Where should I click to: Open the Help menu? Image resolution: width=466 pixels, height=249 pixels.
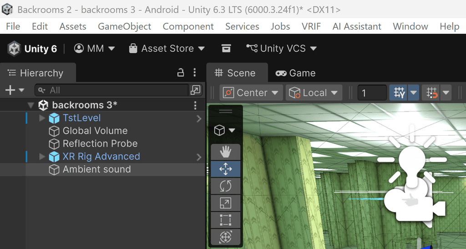[450, 26]
